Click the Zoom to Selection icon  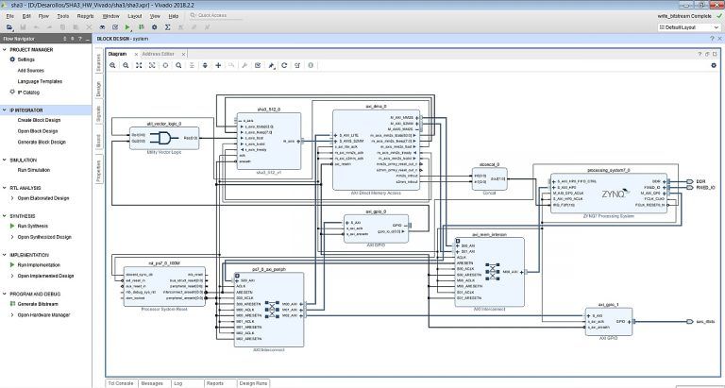pyautogui.click(x=152, y=66)
